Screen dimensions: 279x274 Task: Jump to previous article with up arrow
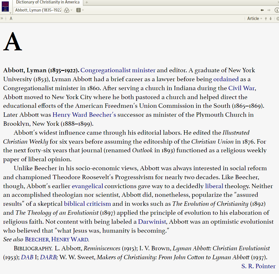click(266, 18)
